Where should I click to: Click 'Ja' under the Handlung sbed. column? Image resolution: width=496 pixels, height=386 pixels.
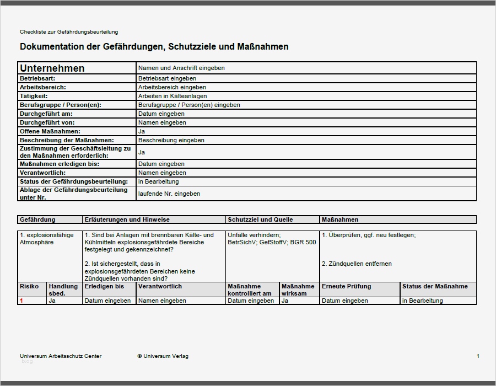tap(50, 301)
